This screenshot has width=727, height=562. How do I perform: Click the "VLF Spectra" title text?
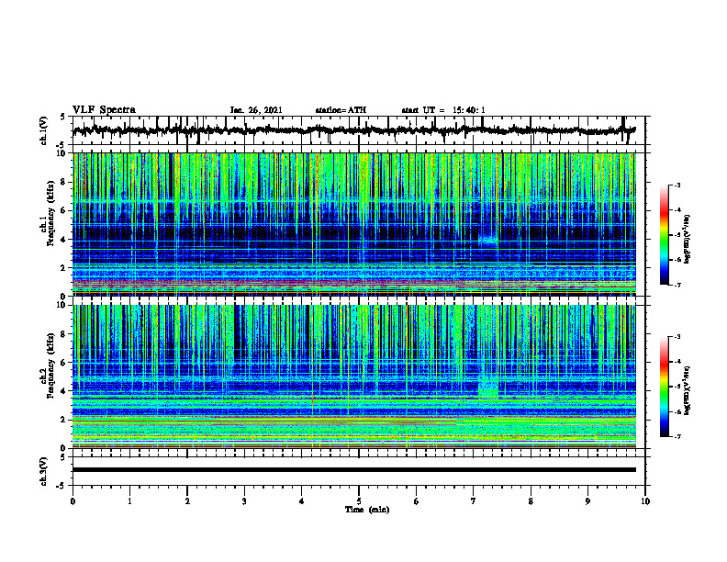click(104, 110)
